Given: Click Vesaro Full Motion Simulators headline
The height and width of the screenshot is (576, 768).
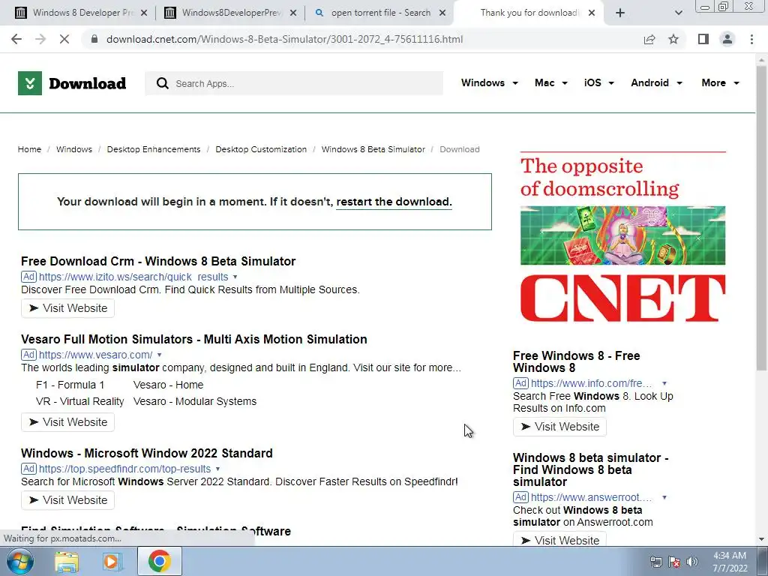Looking at the screenshot, I should pyautogui.click(x=194, y=340).
